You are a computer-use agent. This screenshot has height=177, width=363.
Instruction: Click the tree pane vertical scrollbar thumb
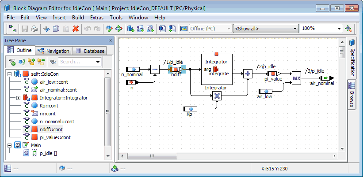point(107,112)
